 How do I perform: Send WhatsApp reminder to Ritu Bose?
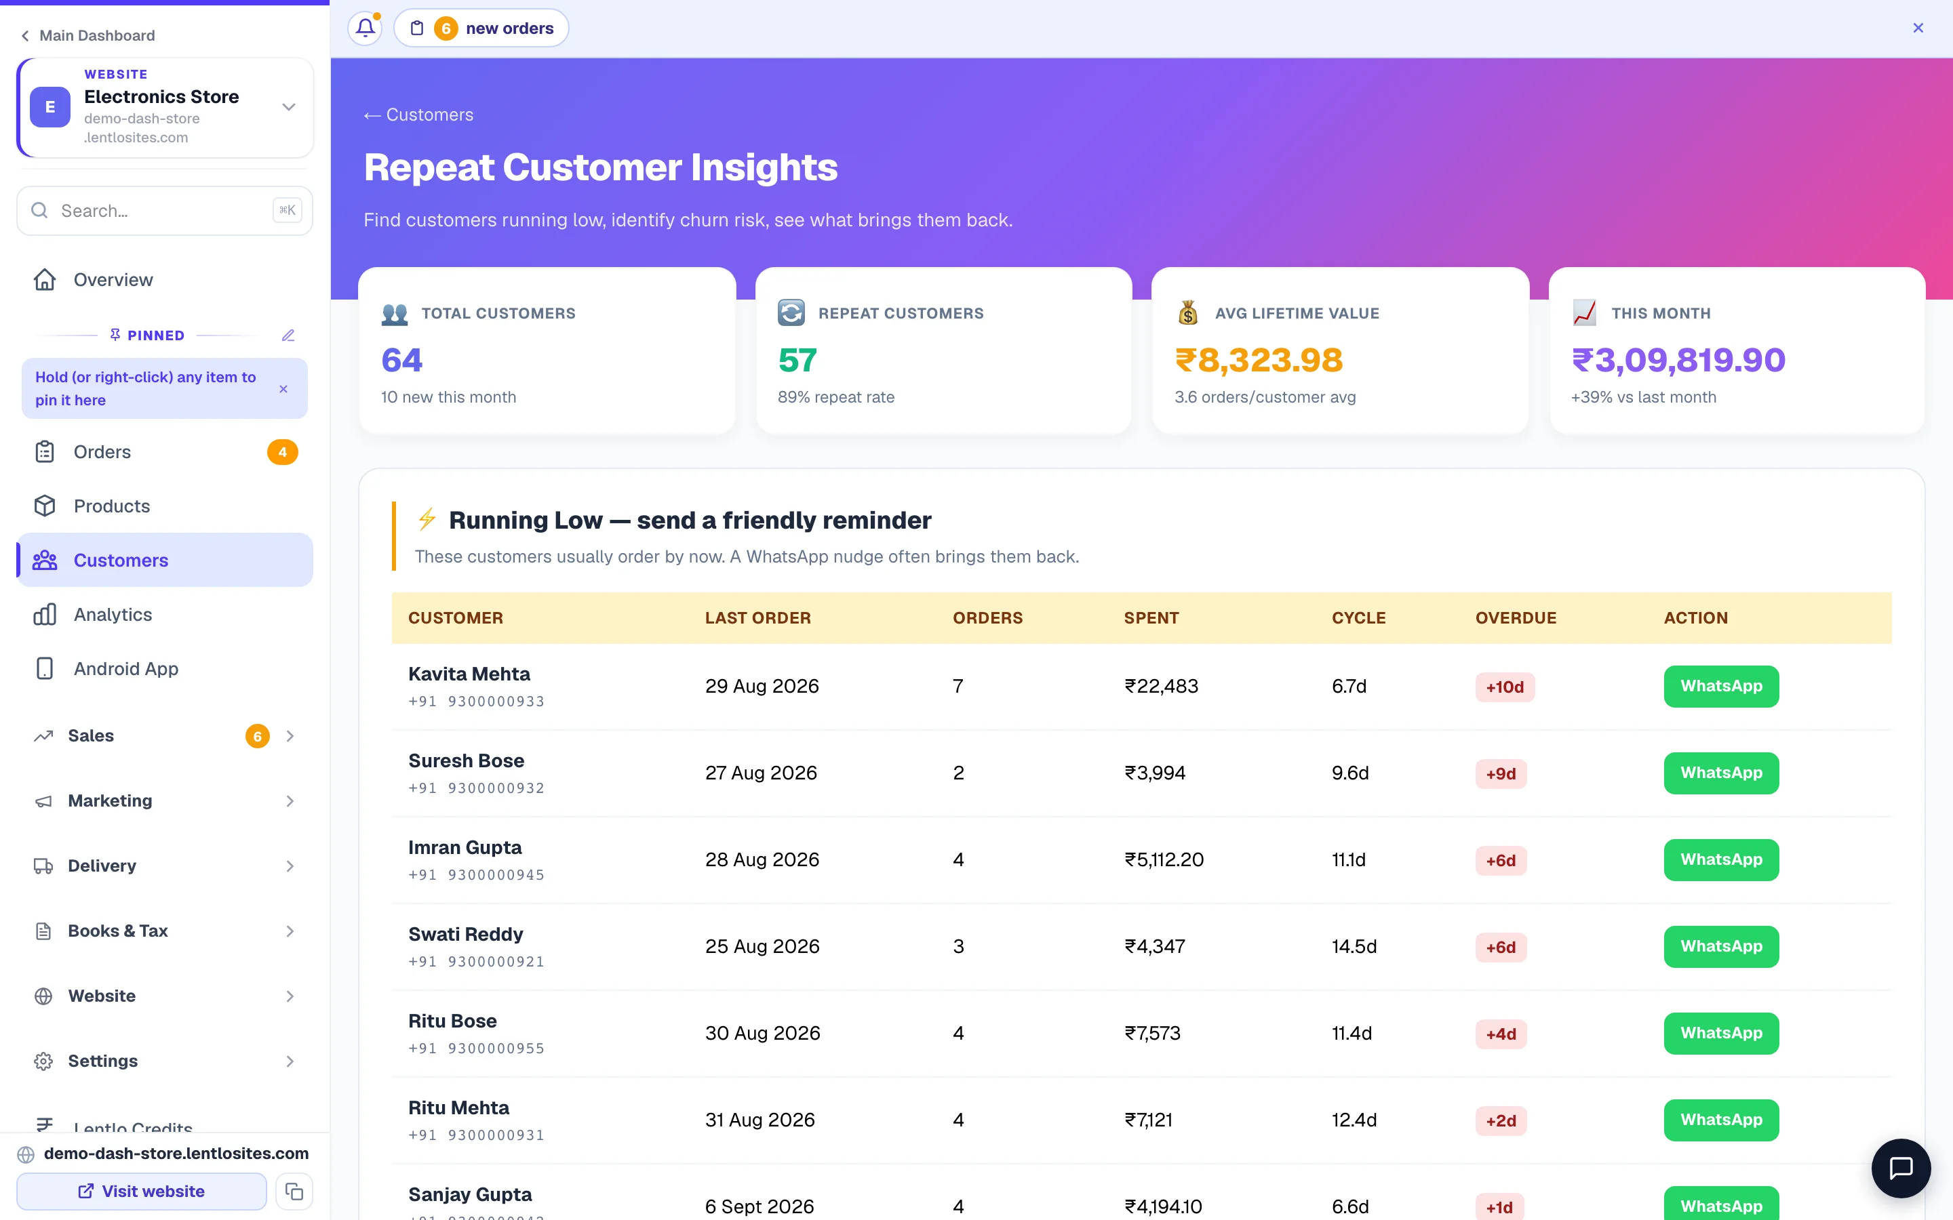tap(1720, 1034)
